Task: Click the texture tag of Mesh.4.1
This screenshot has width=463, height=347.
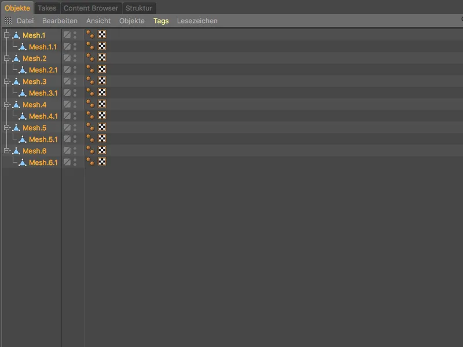Action: 102,115
